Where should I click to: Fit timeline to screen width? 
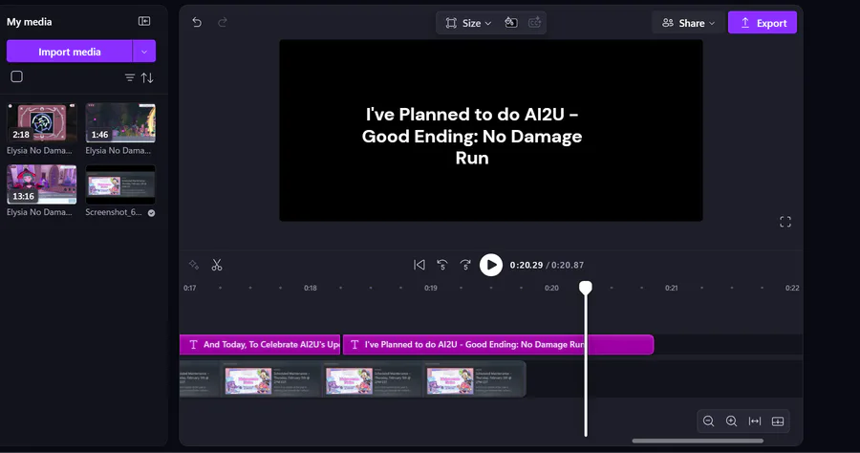(755, 421)
